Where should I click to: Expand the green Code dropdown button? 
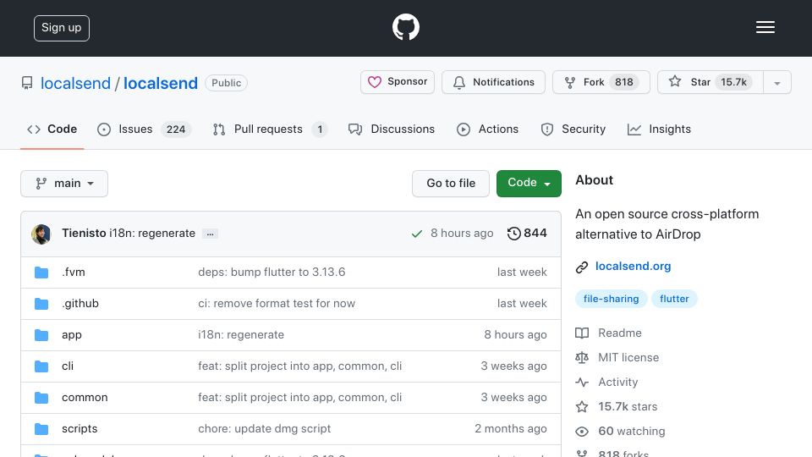tap(528, 184)
